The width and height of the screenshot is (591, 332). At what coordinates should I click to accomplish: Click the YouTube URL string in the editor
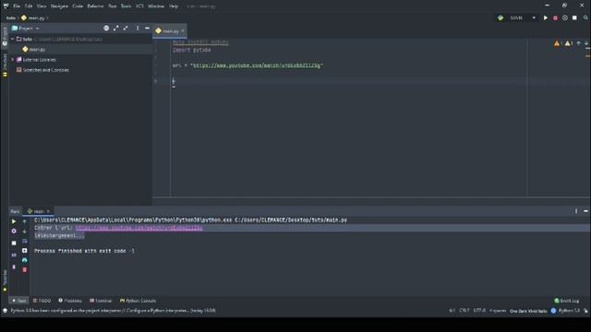(x=257, y=65)
